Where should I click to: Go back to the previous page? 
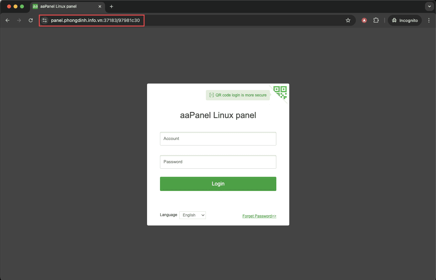pyautogui.click(x=7, y=20)
